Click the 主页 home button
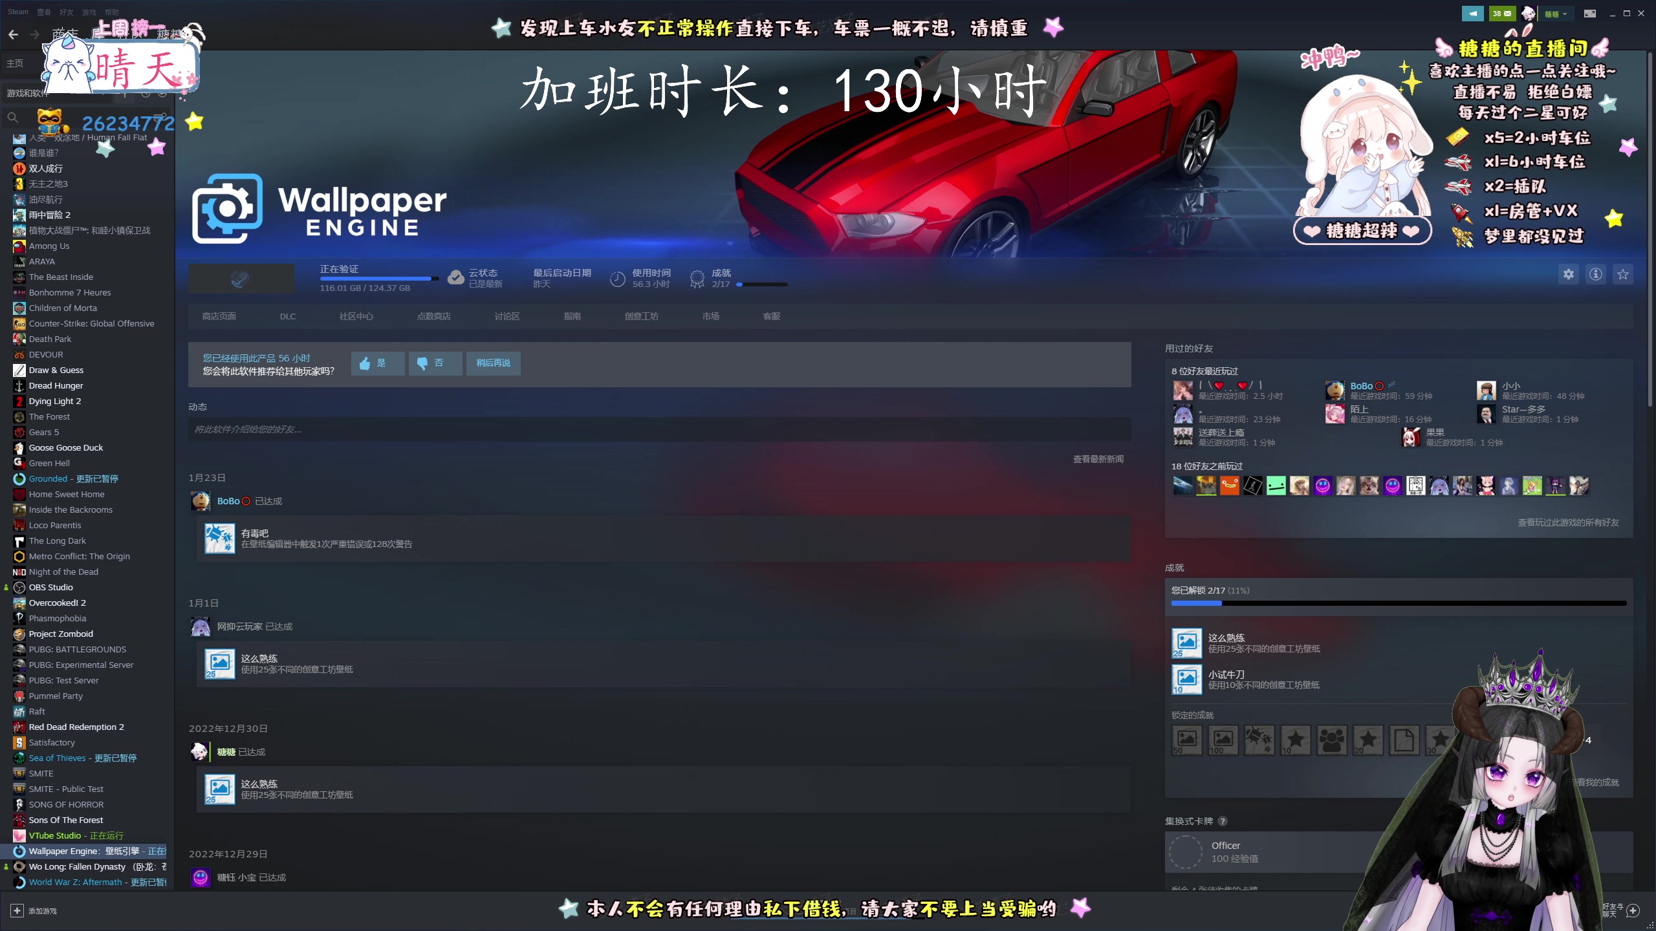The image size is (1656, 931). 15,63
